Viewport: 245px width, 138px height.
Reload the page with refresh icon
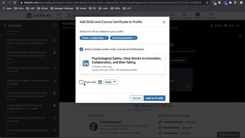pyautogui.click(x=15, y=3)
